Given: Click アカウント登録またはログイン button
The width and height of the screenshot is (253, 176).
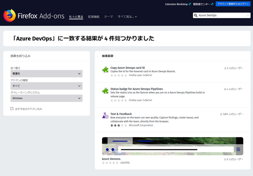Looking at the screenshot, I should tap(233, 4).
